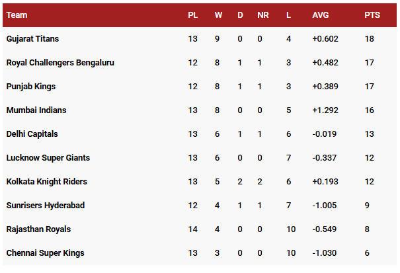Click Mumbai Indians' +1.292 average value
The width and height of the screenshot is (400, 273).
[325, 110]
